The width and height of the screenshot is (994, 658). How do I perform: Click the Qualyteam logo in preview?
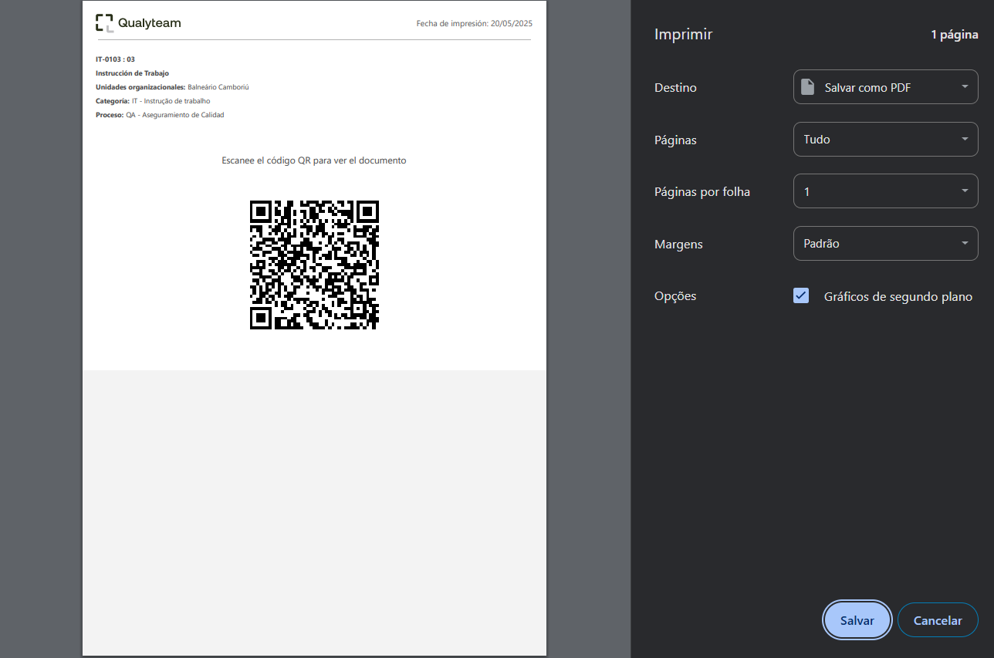click(x=138, y=23)
